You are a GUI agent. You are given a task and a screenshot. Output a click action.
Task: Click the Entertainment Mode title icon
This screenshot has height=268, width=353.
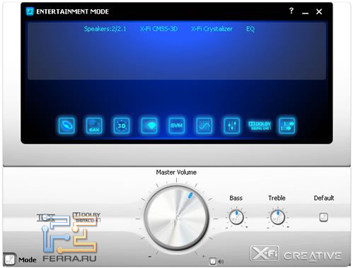coord(30,11)
